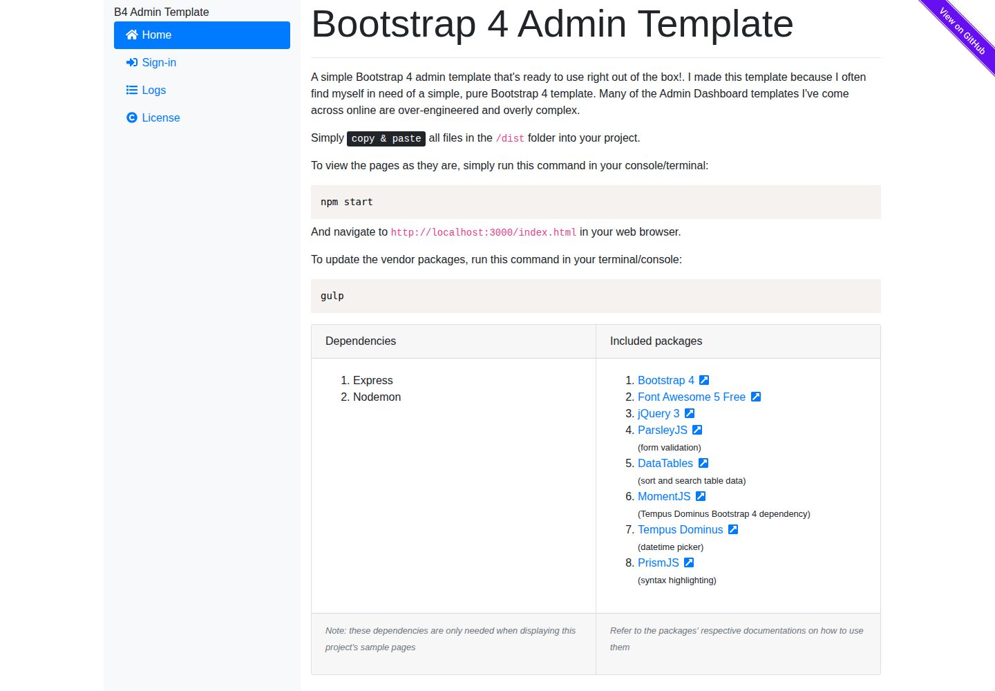Viewport: 995px width, 691px height.
Task: Click the (form validation) note text
Action: click(x=670, y=447)
